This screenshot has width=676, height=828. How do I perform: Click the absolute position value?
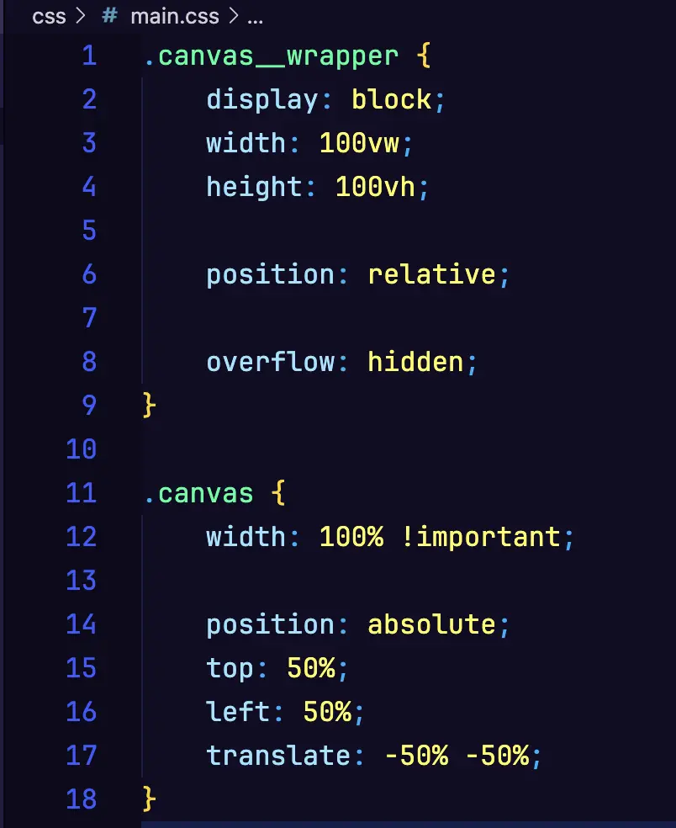431,624
